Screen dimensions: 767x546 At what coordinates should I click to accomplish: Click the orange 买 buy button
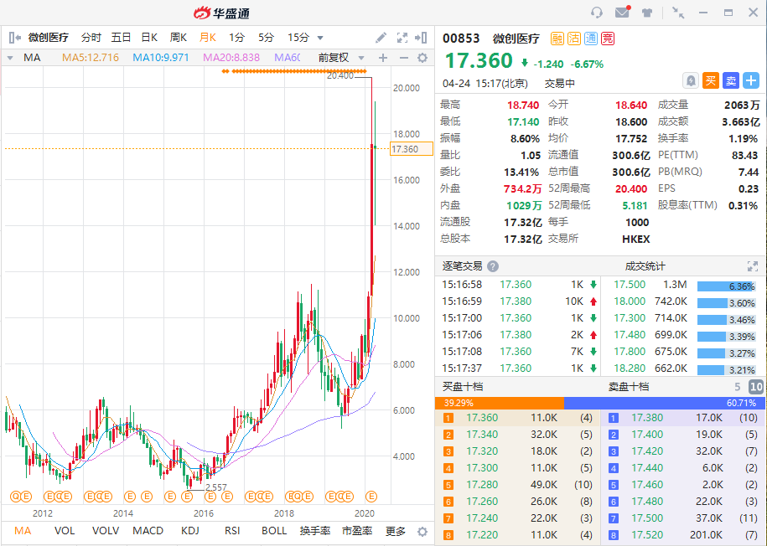tap(711, 80)
